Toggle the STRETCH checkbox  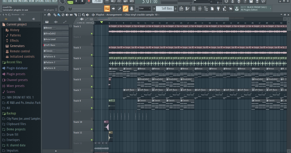click(x=93, y=23)
